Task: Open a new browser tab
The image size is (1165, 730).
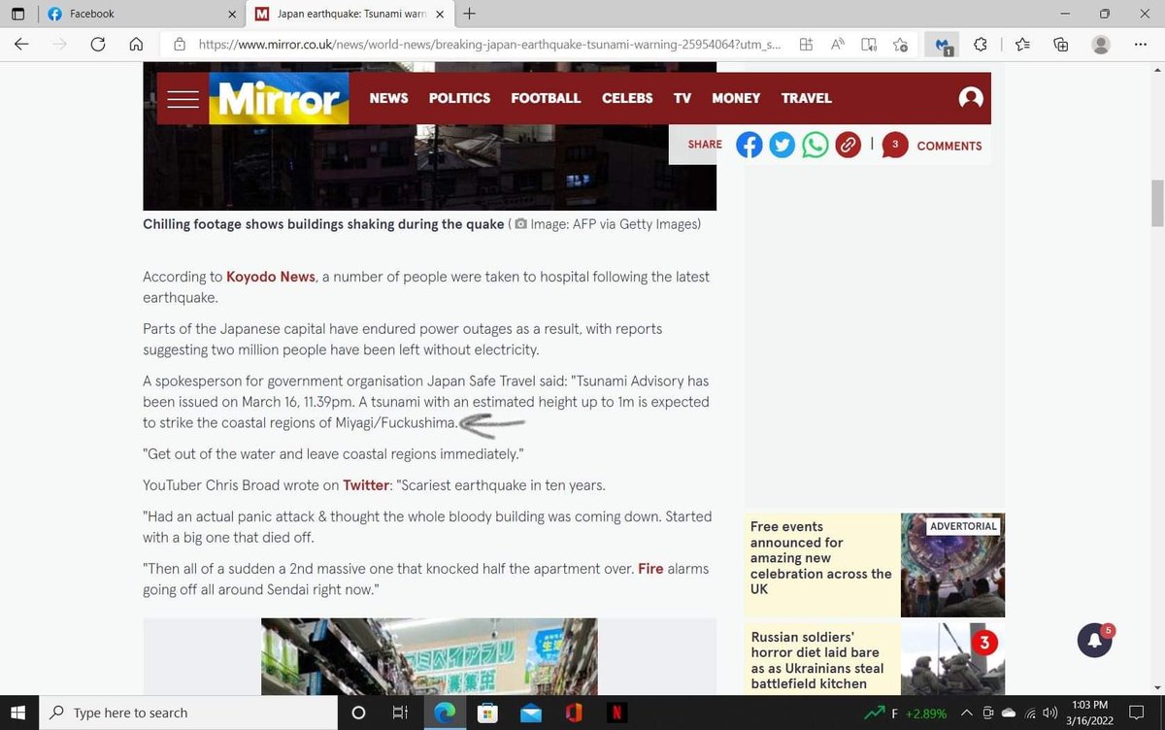Action: [470, 14]
